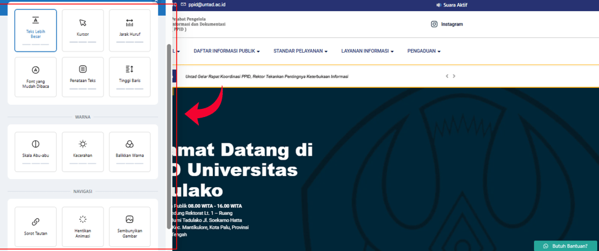Click the Tinggi Baris line height icon

pos(129,69)
